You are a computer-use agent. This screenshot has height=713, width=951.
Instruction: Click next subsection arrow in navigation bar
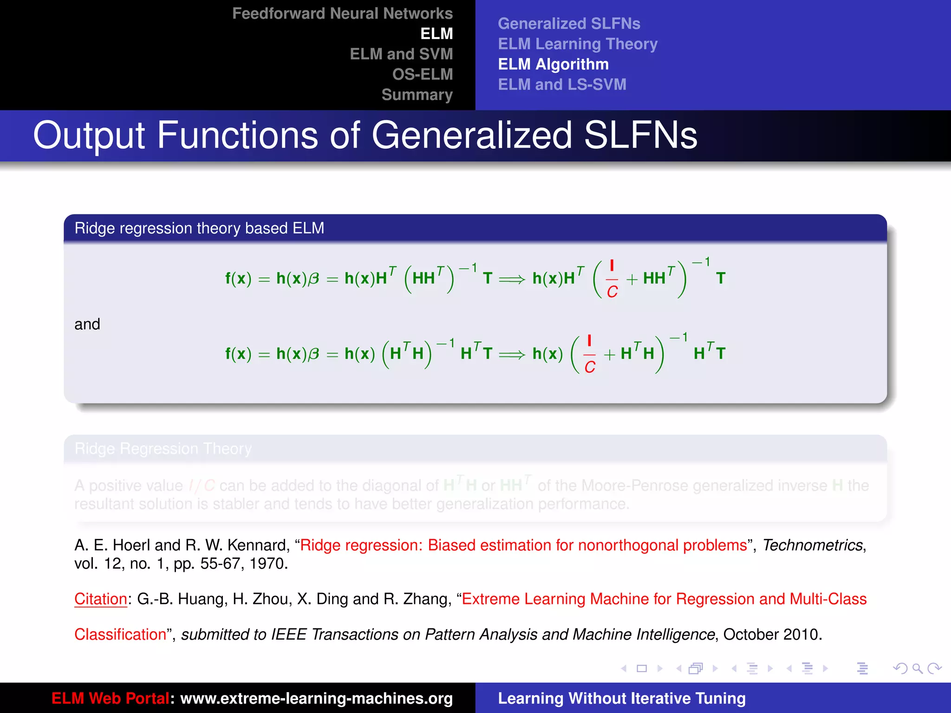[770, 668]
